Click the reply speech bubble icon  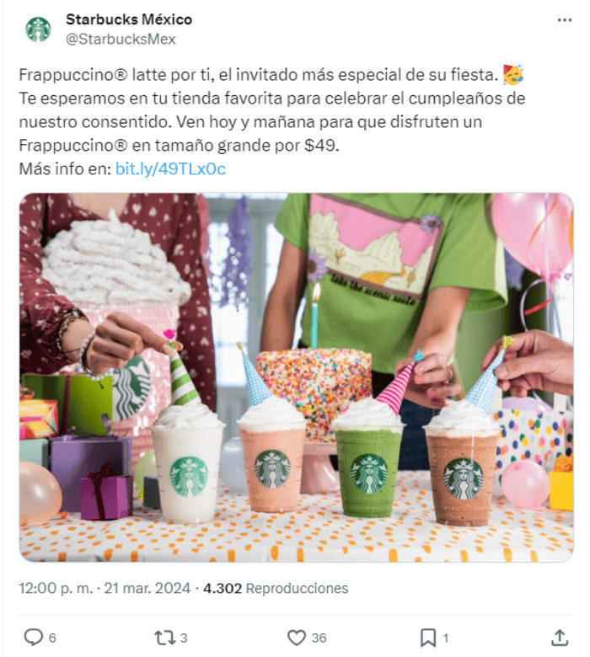coord(33,638)
